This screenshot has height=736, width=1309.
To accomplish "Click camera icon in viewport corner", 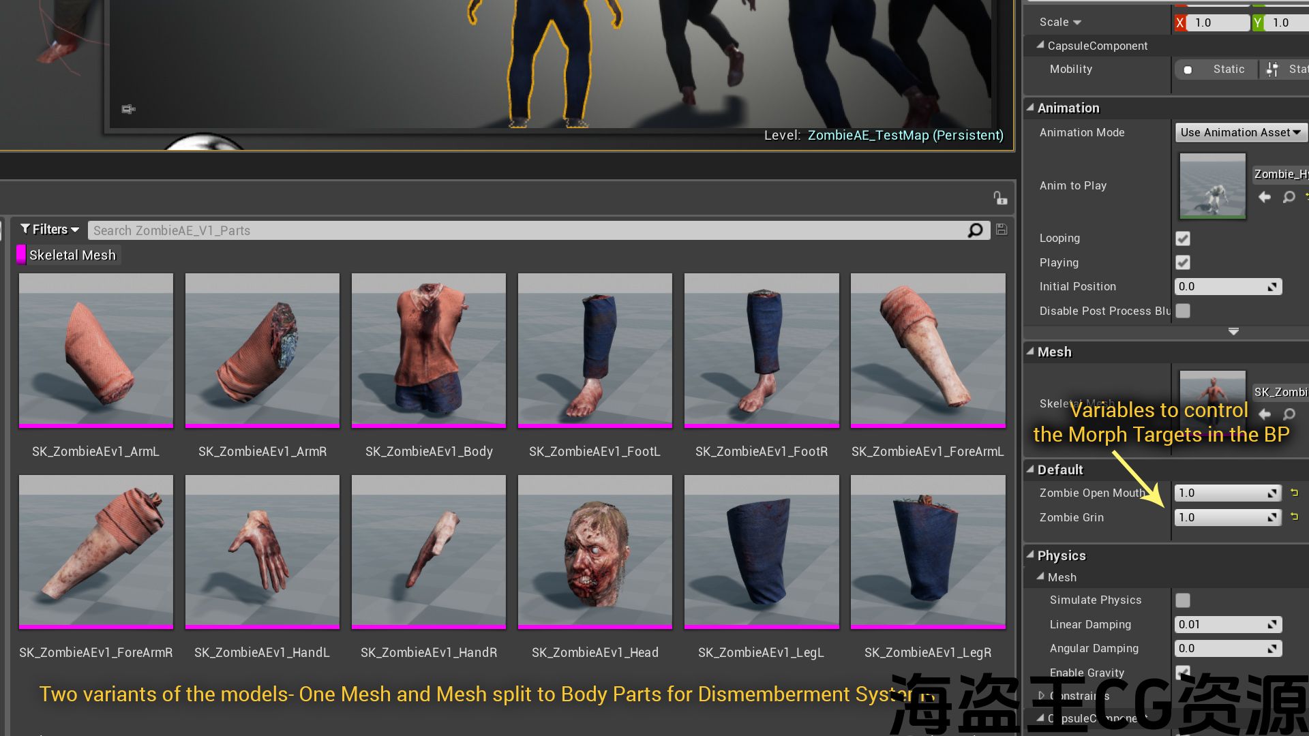I will coord(128,109).
